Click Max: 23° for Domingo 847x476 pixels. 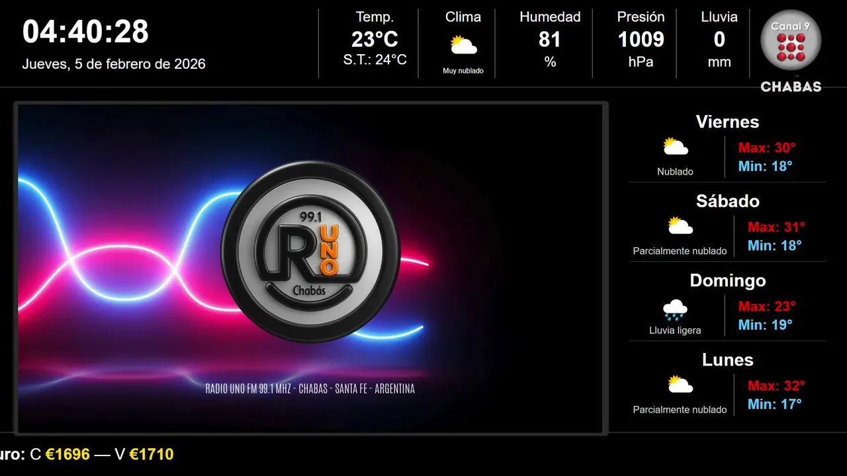coord(766,306)
